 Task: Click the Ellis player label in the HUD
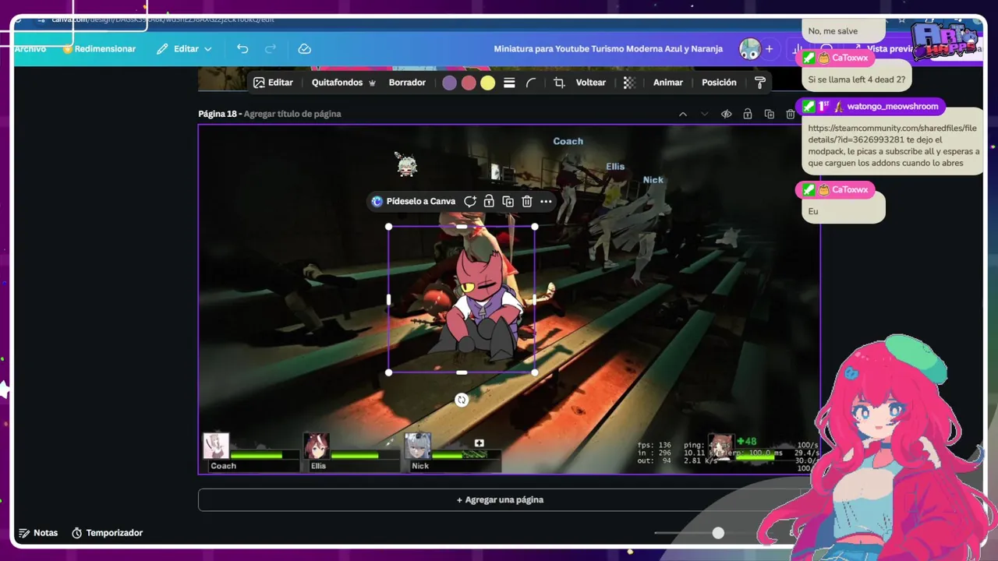tap(319, 466)
